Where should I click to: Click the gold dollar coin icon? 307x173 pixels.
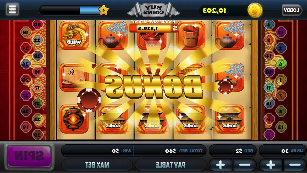click(x=255, y=10)
